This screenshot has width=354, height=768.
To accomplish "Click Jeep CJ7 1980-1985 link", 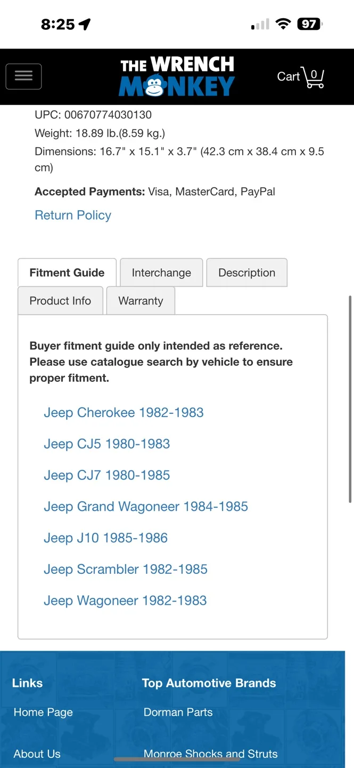I will [x=106, y=475].
